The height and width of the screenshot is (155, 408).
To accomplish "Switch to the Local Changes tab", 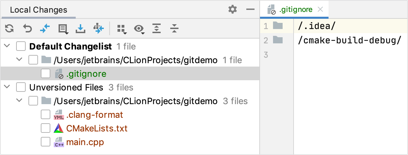I will 38,10.
